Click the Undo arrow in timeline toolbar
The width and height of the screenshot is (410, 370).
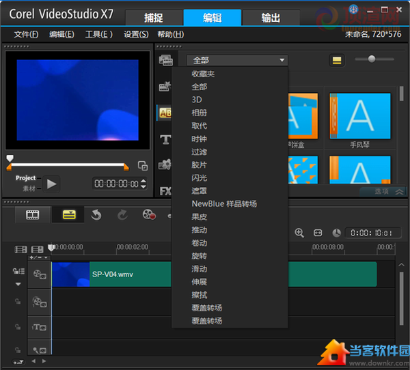tap(96, 214)
